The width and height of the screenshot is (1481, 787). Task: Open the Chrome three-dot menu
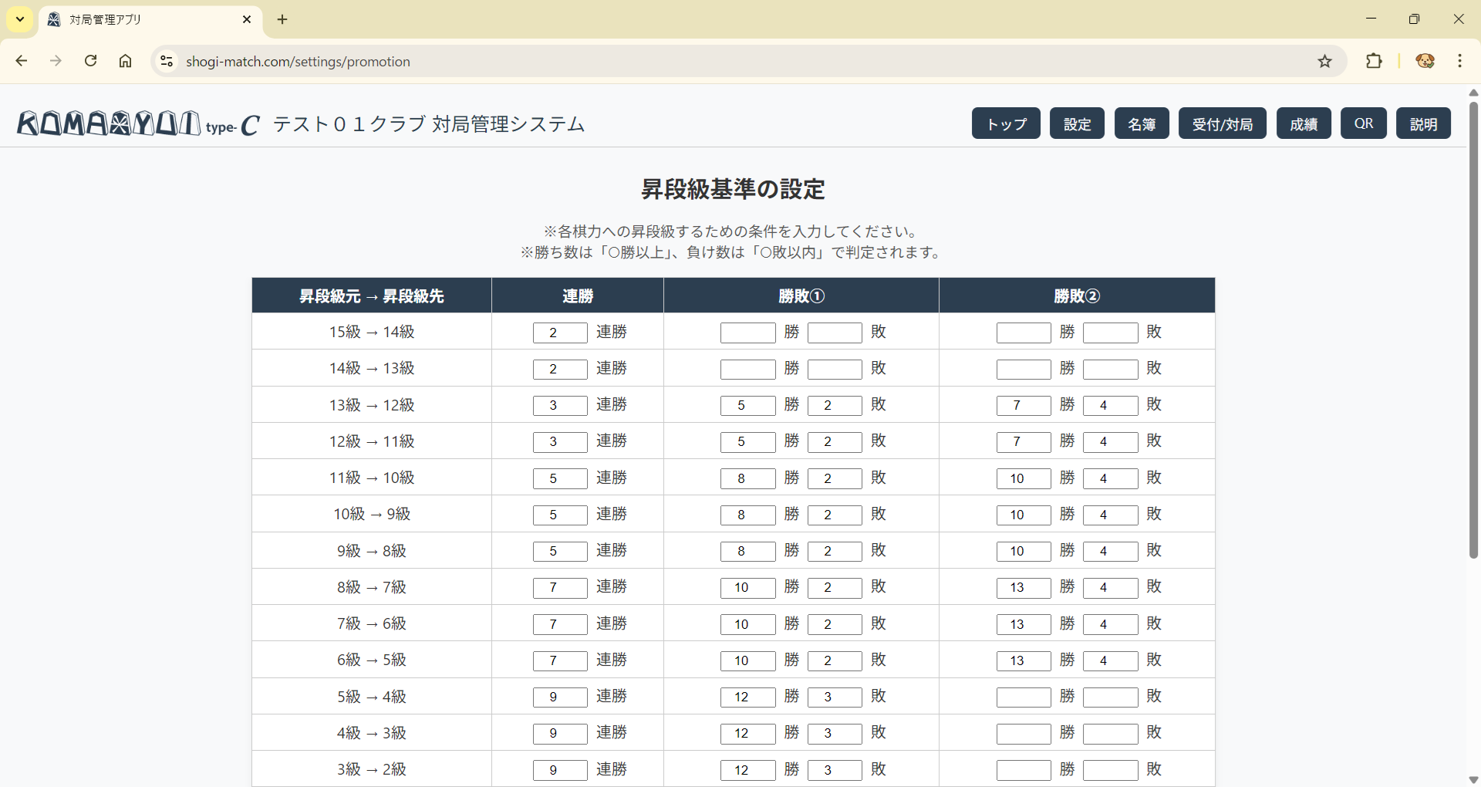tap(1459, 62)
